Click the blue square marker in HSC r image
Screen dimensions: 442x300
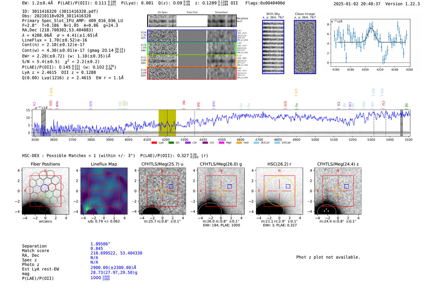pyautogui.click(x=288, y=186)
